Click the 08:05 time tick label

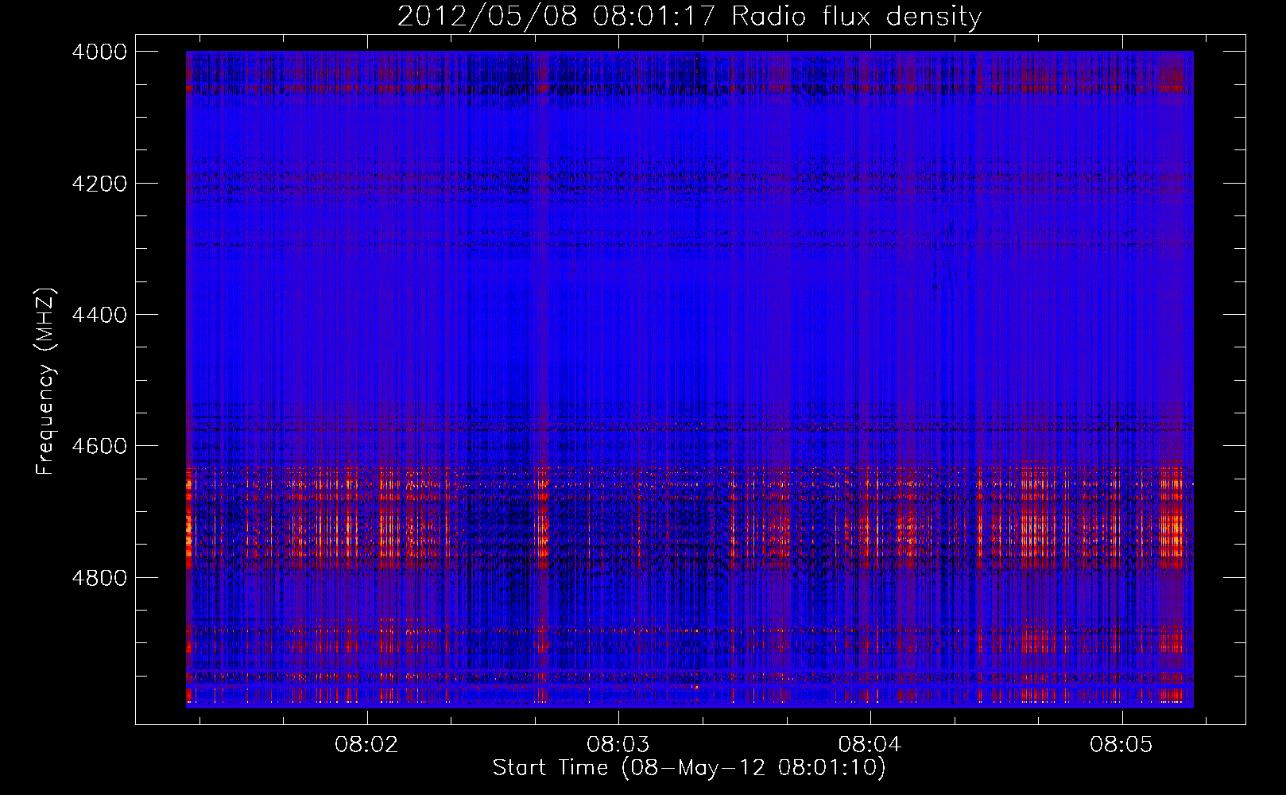[x=1121, y=745]
